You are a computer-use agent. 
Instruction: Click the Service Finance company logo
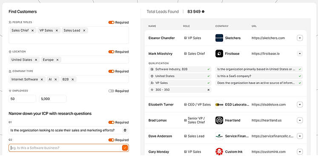point(219,136)
